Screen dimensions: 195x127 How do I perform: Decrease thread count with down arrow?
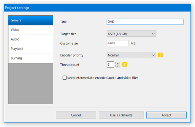tap(118, 66)
